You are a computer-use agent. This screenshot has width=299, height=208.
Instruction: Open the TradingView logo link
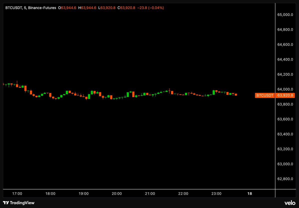pyautogui.click(x=19, y=203)
